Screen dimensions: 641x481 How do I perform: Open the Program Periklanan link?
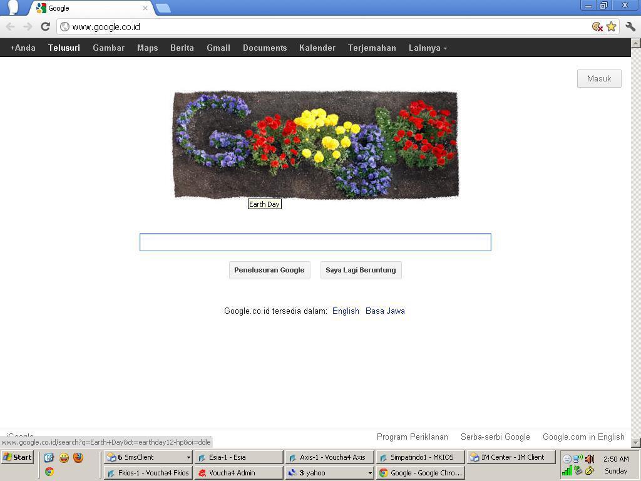coord(413,437)
